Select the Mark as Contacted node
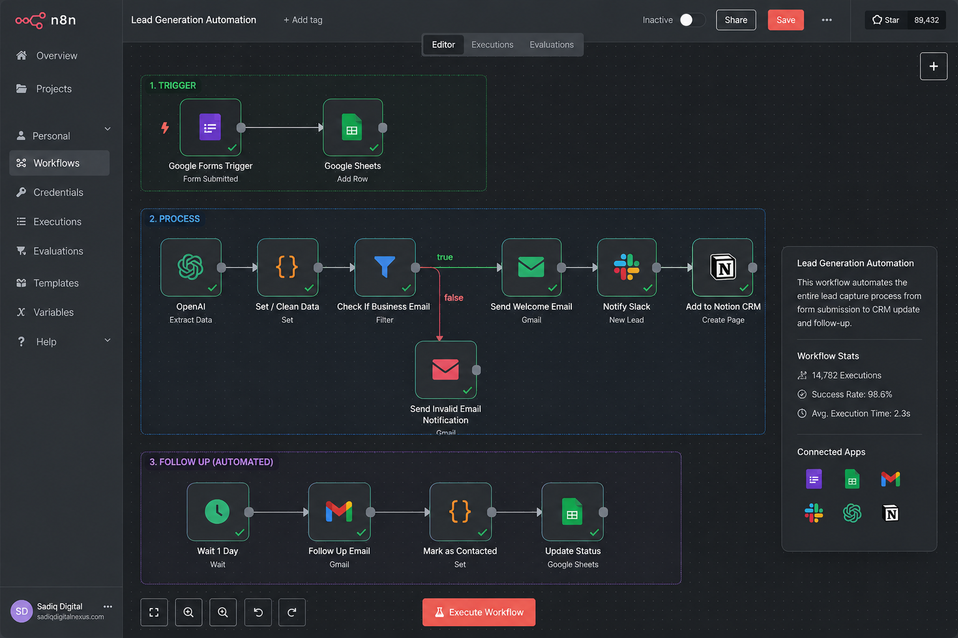The width and height of the screenshot is (958, 638). 460,512
